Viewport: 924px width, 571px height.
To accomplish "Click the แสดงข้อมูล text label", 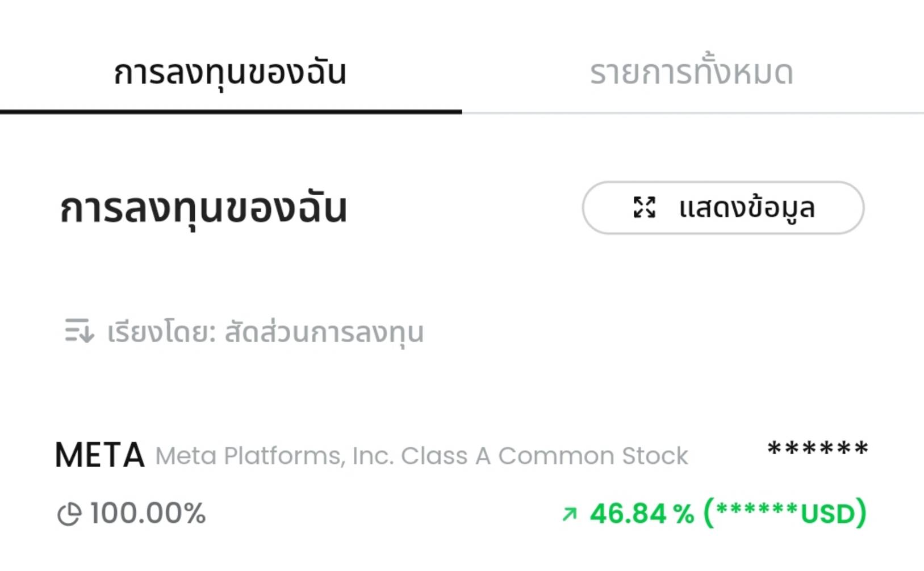I will 747,208.
